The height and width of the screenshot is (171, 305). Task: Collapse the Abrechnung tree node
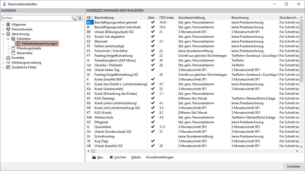pos(3,34)
